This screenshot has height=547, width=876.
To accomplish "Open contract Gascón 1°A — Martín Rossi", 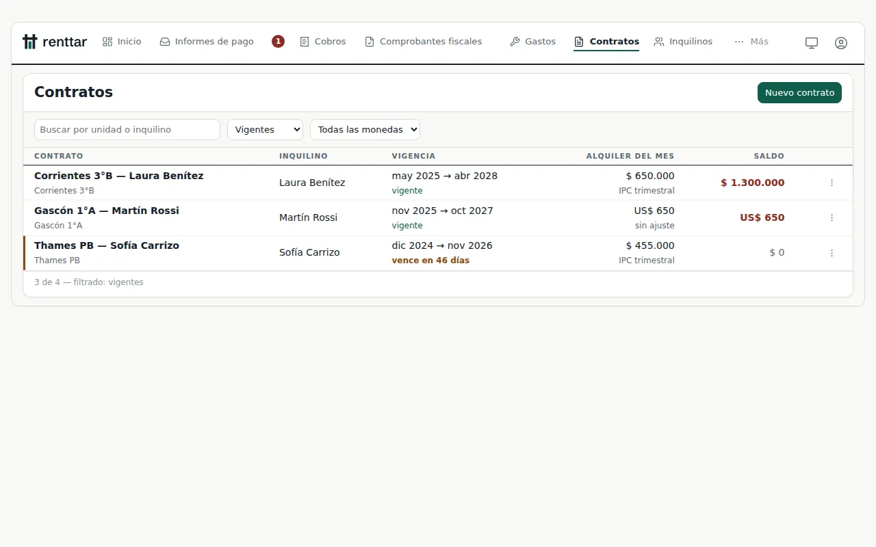I will 107,211.
